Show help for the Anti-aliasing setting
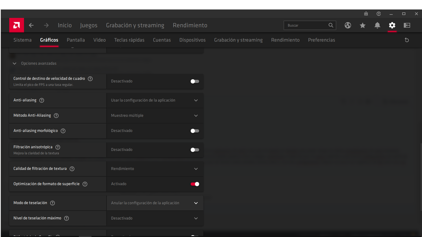This screenshot has width=422, height=237. point(42,100)
